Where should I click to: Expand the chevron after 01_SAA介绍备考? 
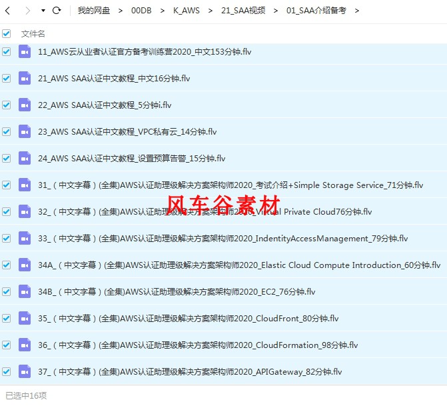(357, 11)
